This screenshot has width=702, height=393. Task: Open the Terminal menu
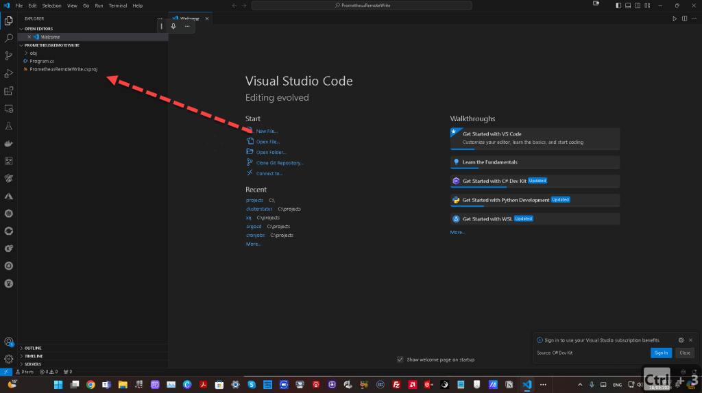coord(118,5)
